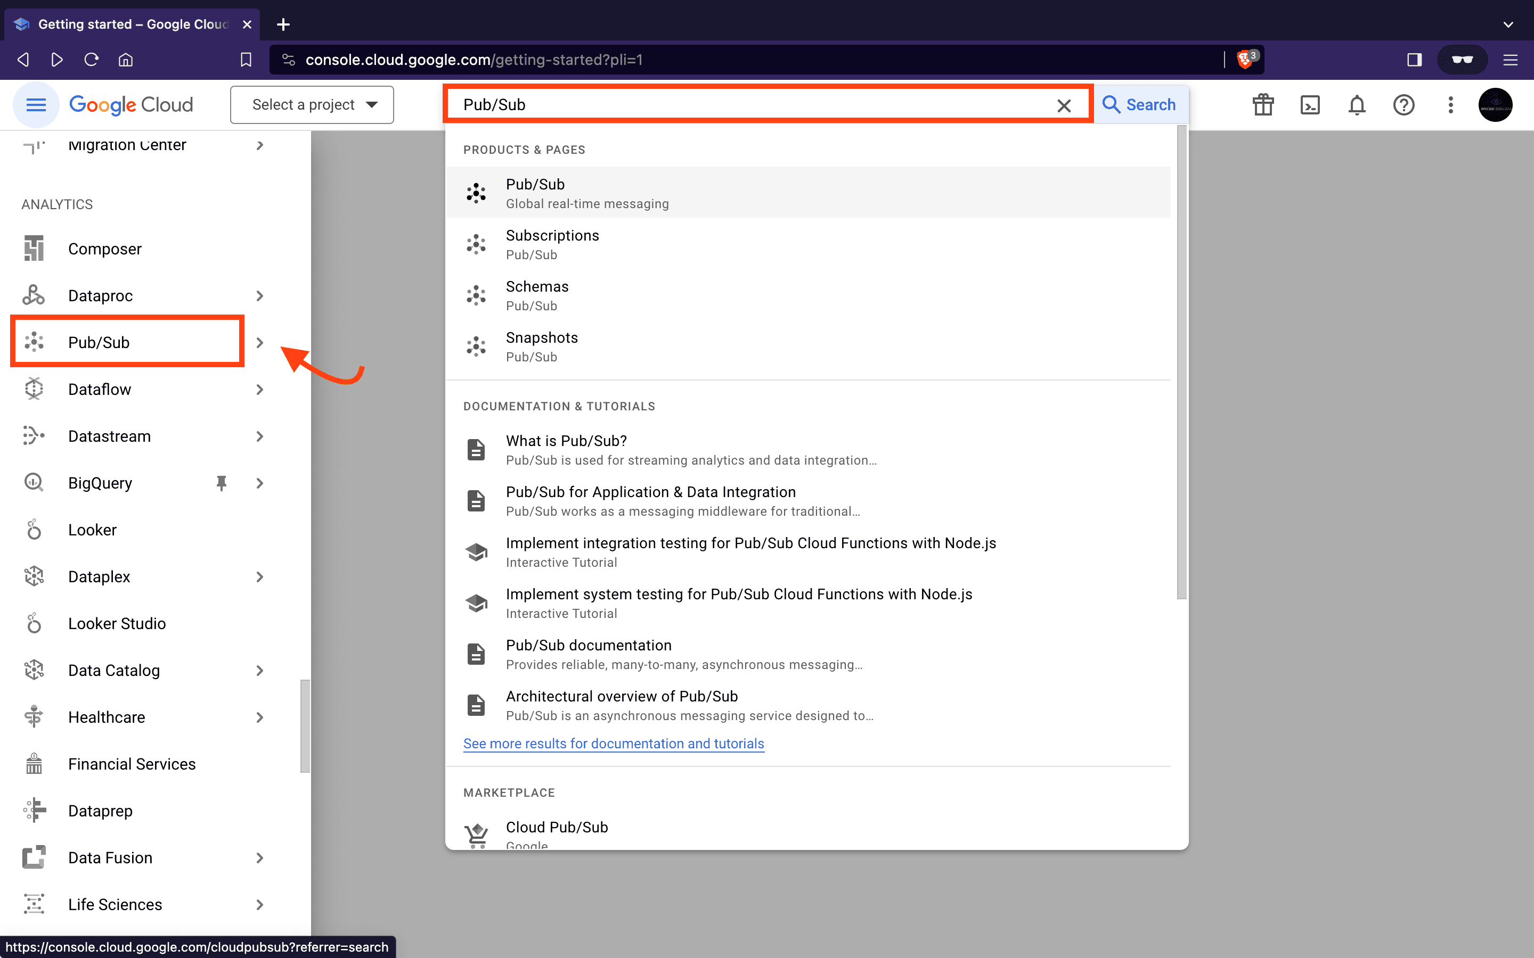Click the Data Catalog icon
1534x958 pixels.
(34, 671)
